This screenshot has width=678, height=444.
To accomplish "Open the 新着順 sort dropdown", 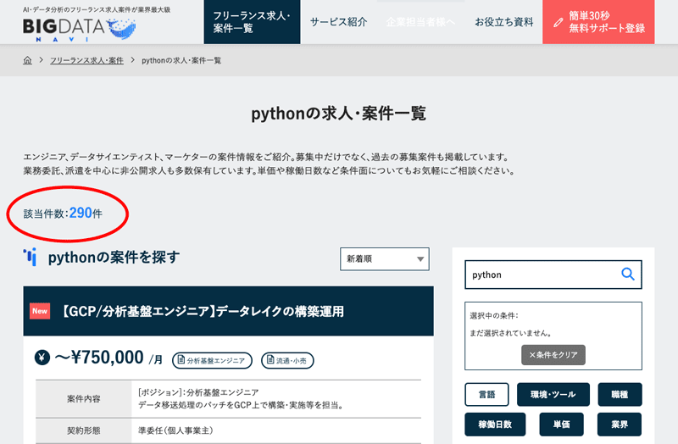I will (385, 259).
